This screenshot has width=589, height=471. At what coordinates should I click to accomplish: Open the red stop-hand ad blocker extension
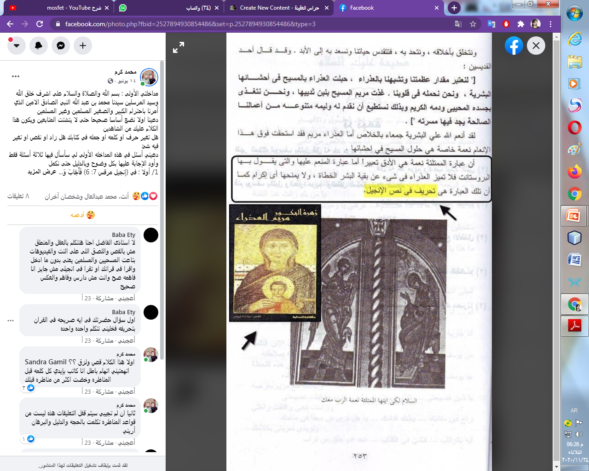(x=506, y=24)
